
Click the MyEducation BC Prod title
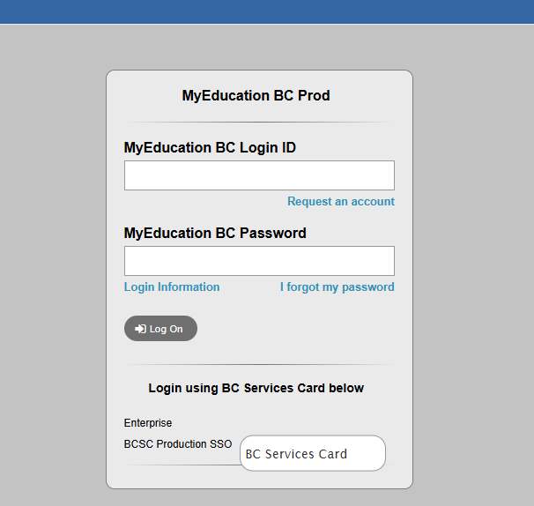coord(256,95)
